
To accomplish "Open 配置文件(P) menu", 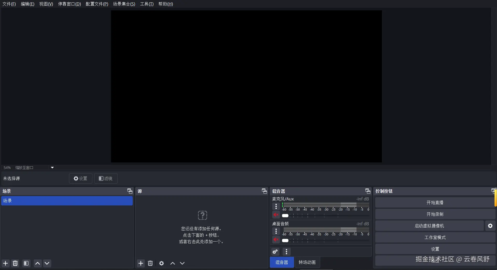I will [97, 4].
